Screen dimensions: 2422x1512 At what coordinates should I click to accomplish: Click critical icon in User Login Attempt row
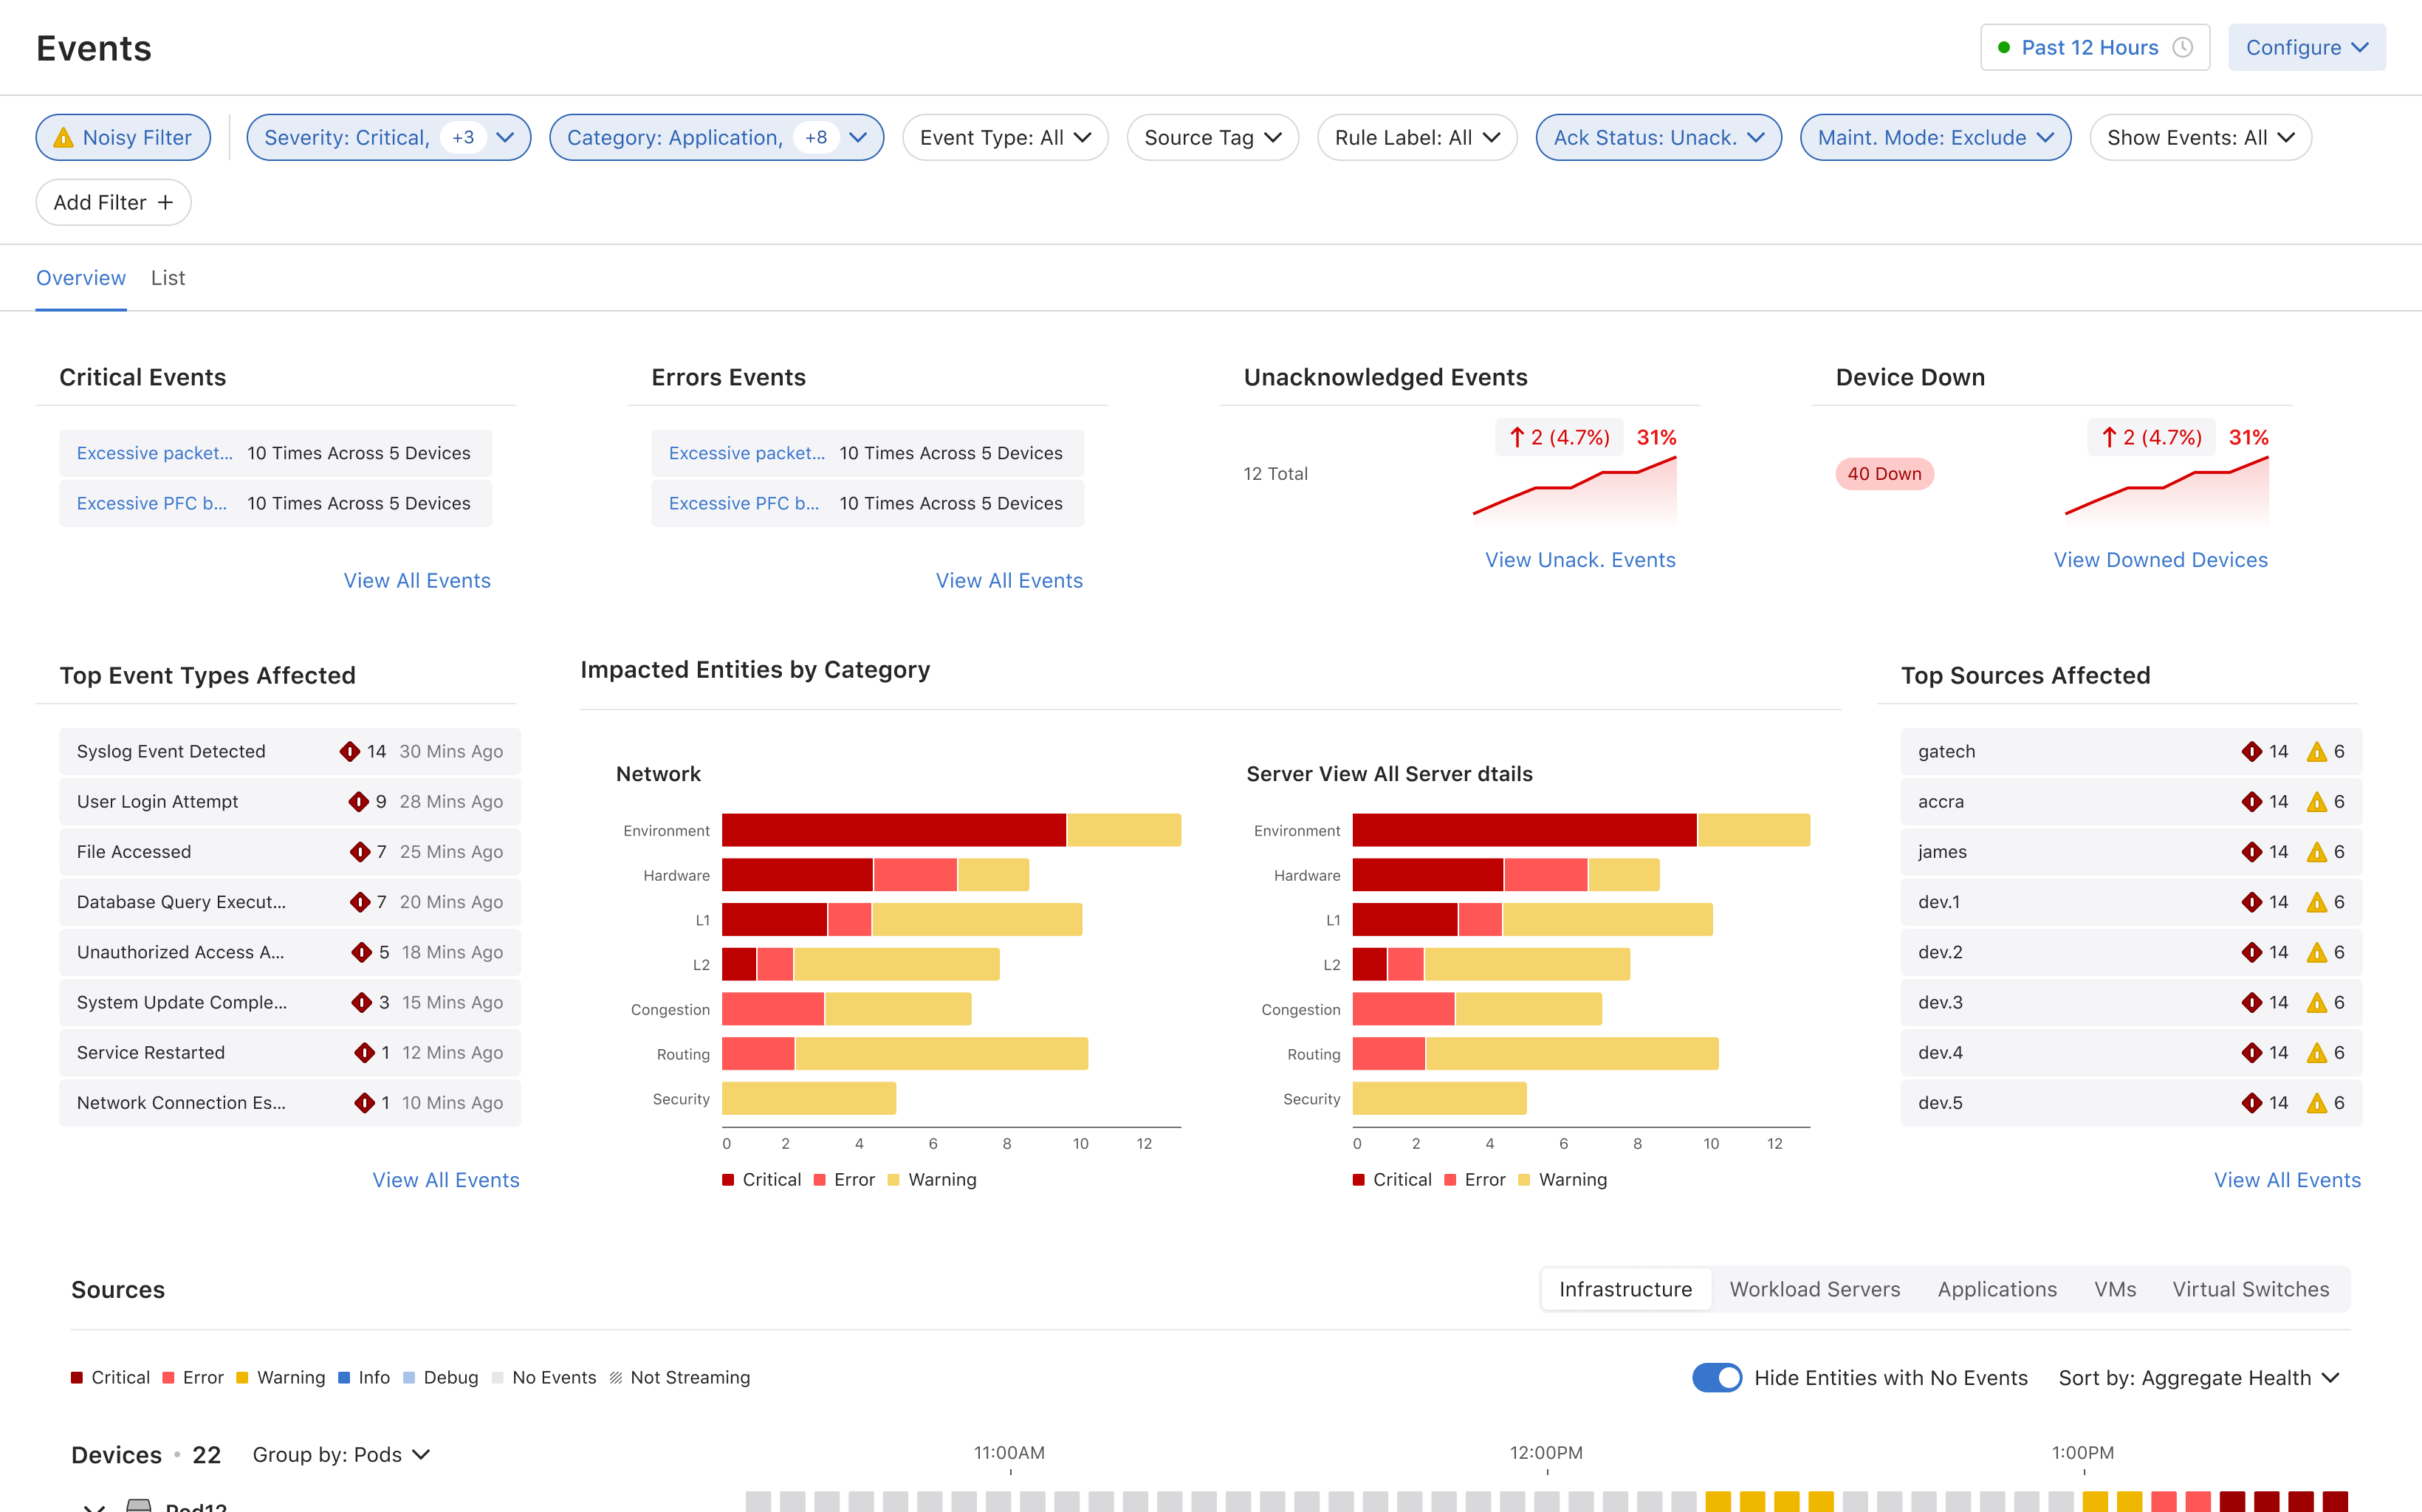358,802
